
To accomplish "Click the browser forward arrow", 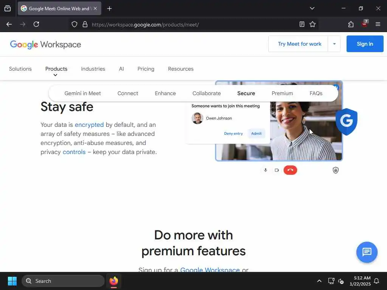I will tap(23, 24).
